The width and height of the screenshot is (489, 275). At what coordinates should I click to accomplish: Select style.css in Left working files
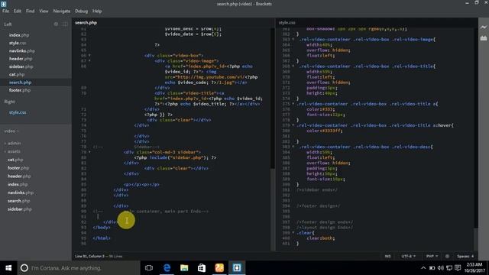pos(18,43)
